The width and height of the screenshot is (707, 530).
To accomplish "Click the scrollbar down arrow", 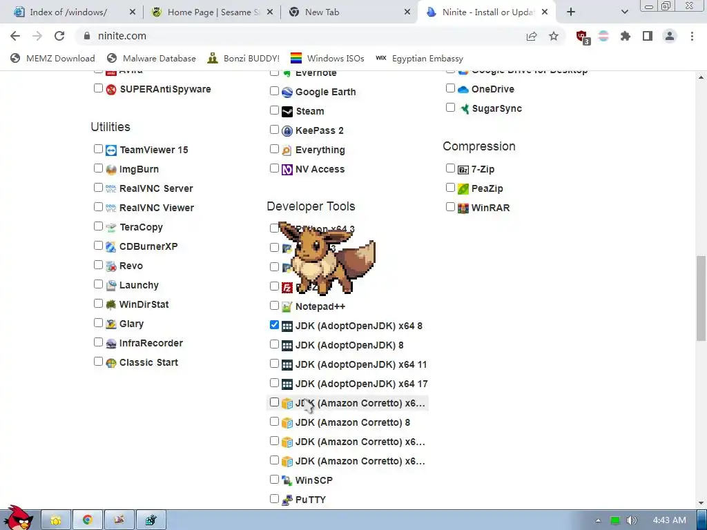I will tap(701, 503).
